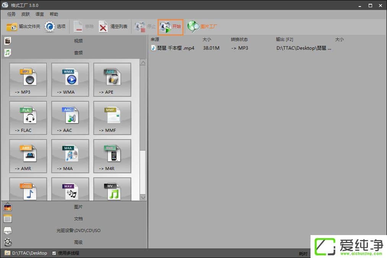Toggle the 使用多线程 checkbox
The height and width of the screenshot is (258, 387).
coord(54,253)
